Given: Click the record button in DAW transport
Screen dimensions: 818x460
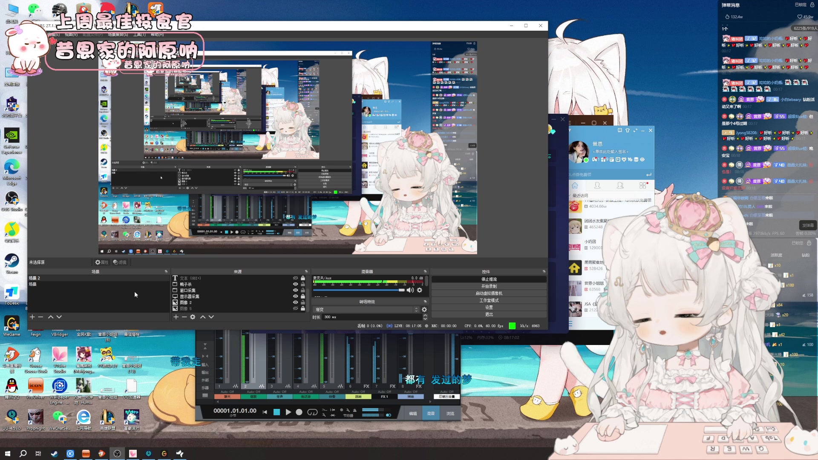Looking at the screenshot, I should (x=299, y=412).
